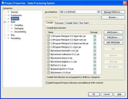The height and width of the screenshot is (99, 128).
Task: Click the gxt.jar file icon
Action: [x=48, y=47]
